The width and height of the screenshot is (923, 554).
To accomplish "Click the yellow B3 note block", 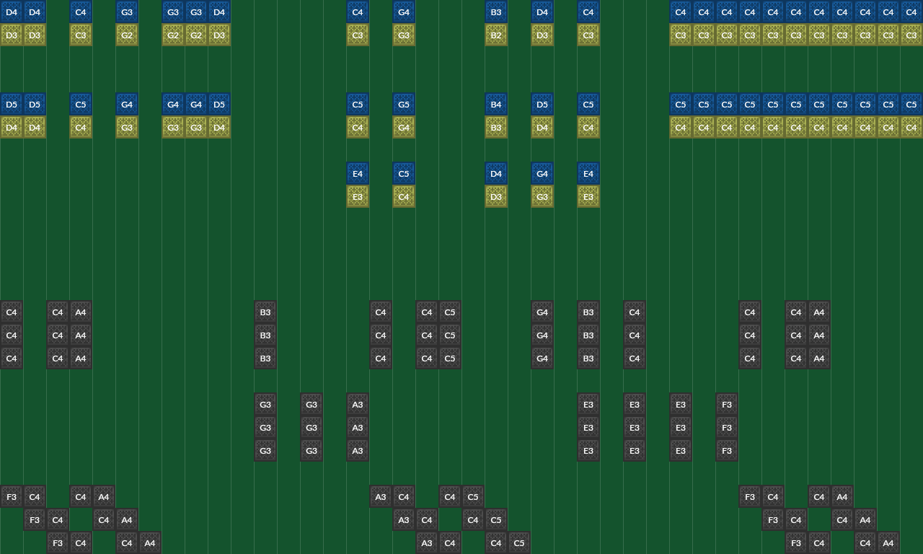I will click(x=496, y=127).
